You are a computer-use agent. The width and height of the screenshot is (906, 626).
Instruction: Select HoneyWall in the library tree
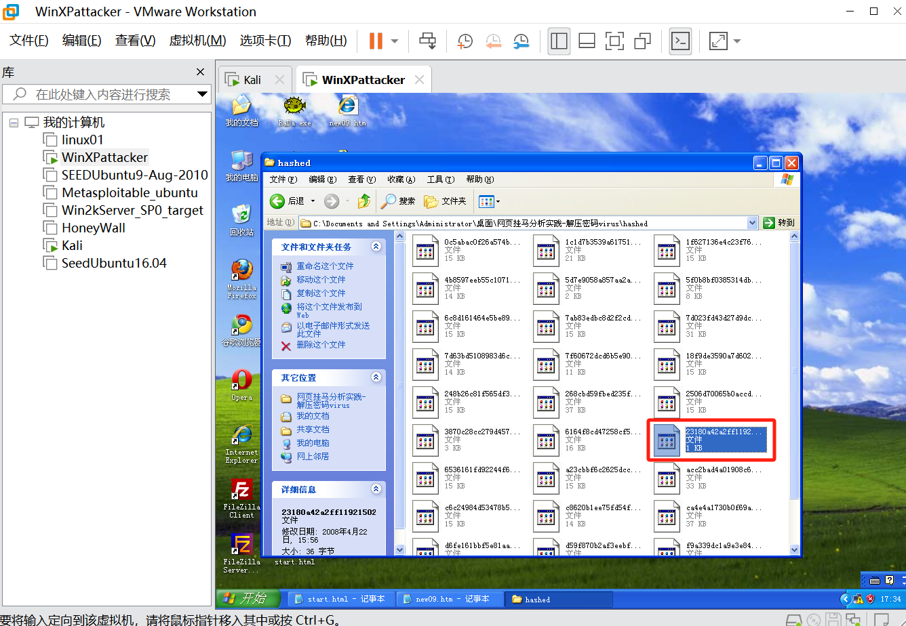(x=94, y=228)
